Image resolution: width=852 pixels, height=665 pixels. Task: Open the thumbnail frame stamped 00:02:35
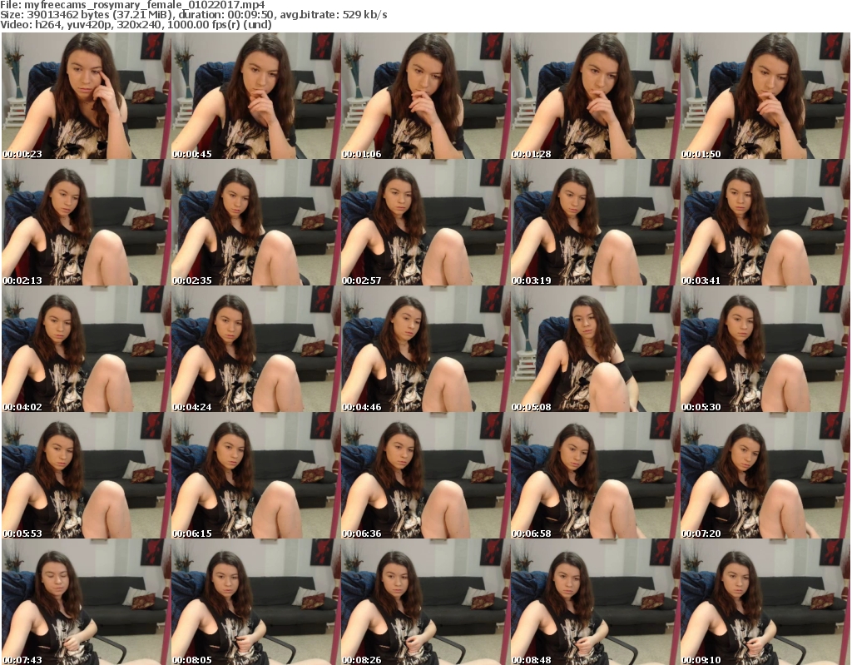click(255, 222)
